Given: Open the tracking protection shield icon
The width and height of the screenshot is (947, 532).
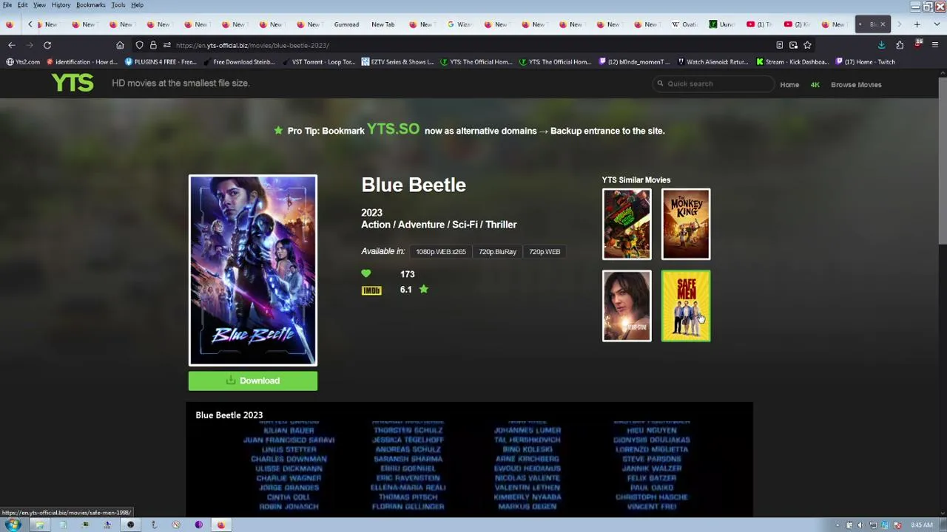Looking at the screenshot, I should point(139,45).
